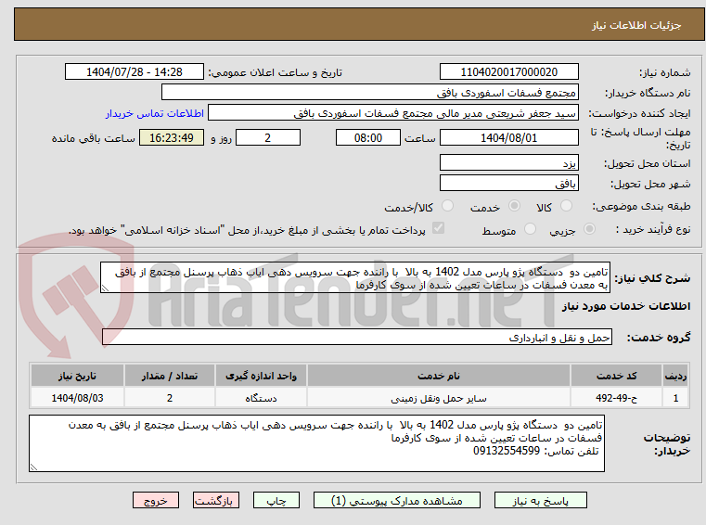
Task: Click service name cell سایر حمل ونقل زمینی
Action: click(x=439, y=398)
